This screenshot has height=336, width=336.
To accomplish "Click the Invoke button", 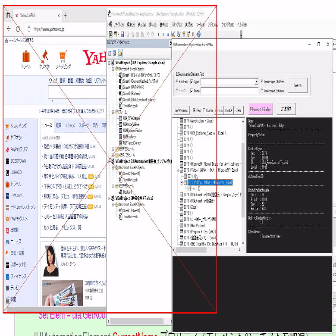I will pyautogui.click(x=229, y=110).
